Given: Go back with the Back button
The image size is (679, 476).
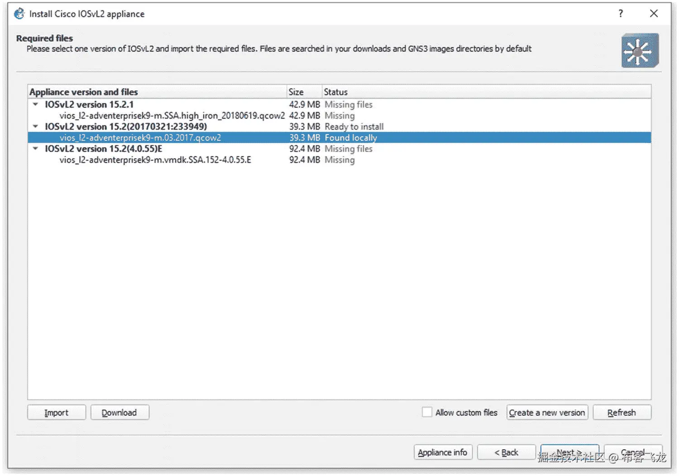Looking at the screenshot, I should (x=506, y=452).
